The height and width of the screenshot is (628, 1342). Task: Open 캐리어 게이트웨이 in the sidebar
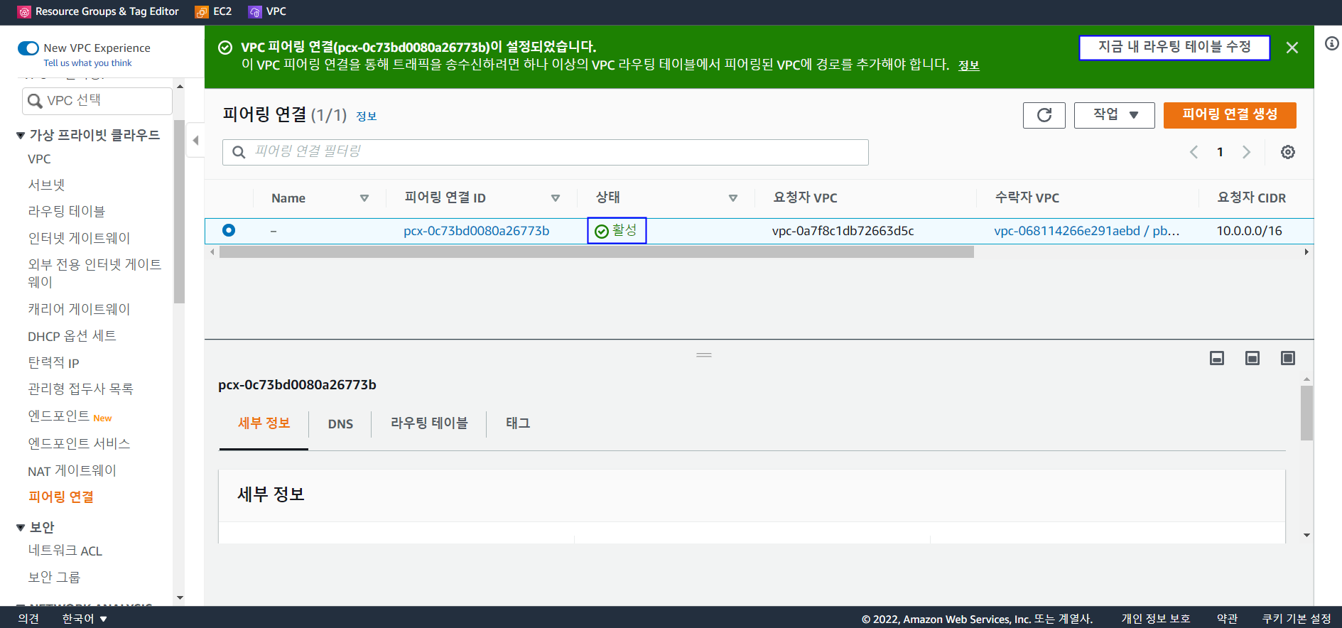(x=79, y=309)
